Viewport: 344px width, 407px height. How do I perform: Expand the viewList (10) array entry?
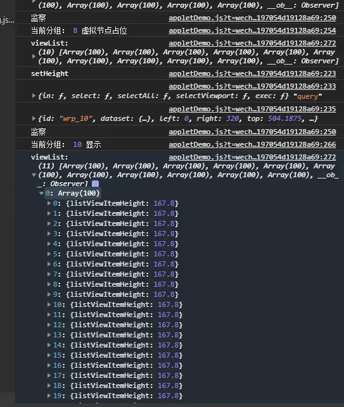[34, 56]
